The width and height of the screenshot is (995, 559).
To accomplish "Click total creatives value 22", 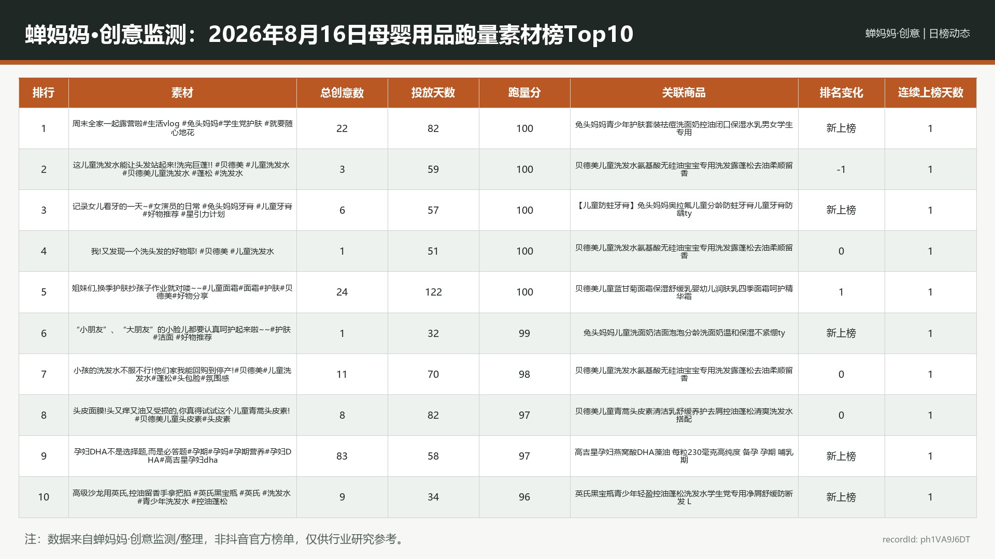I will click(x=342, y=128).
